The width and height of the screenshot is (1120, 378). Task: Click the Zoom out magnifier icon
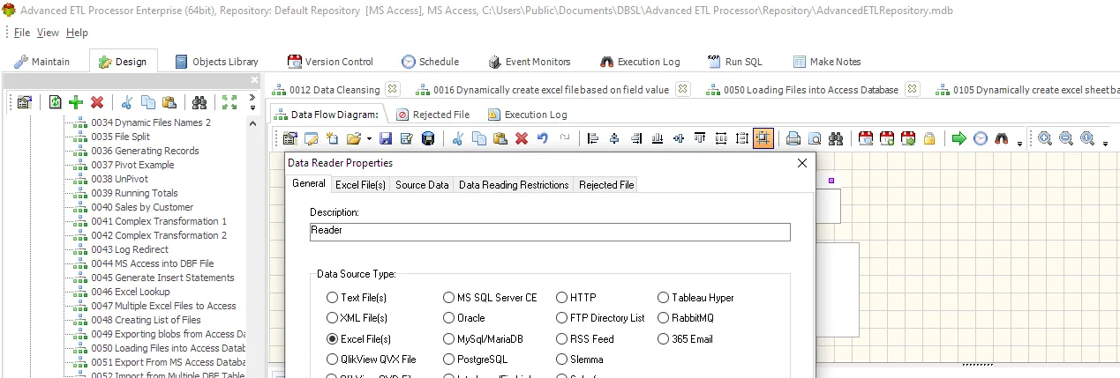click(1066, 138)
